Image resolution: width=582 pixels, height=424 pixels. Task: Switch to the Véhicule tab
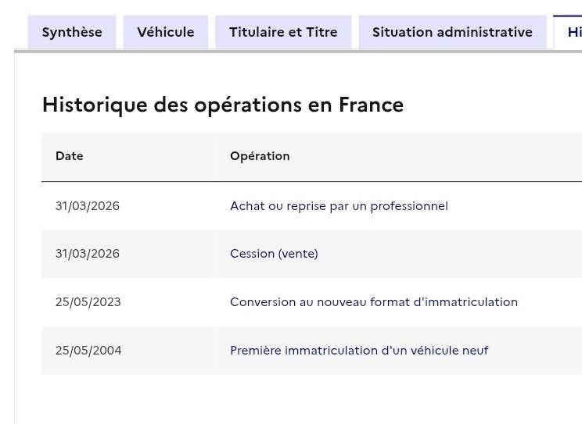point(166,32)
